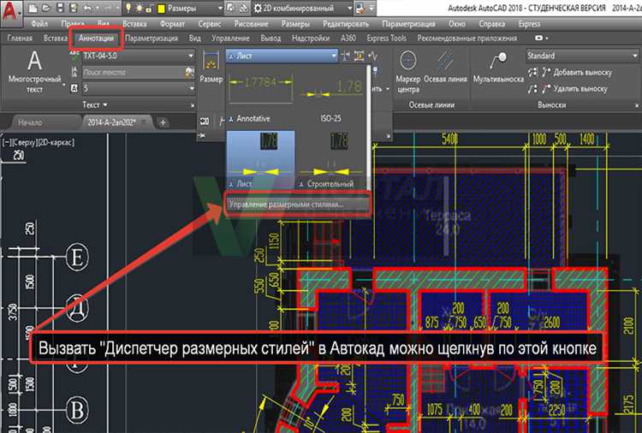Switch to the A360 ribbon tab
Screen dimensions: 642x433
348,38
